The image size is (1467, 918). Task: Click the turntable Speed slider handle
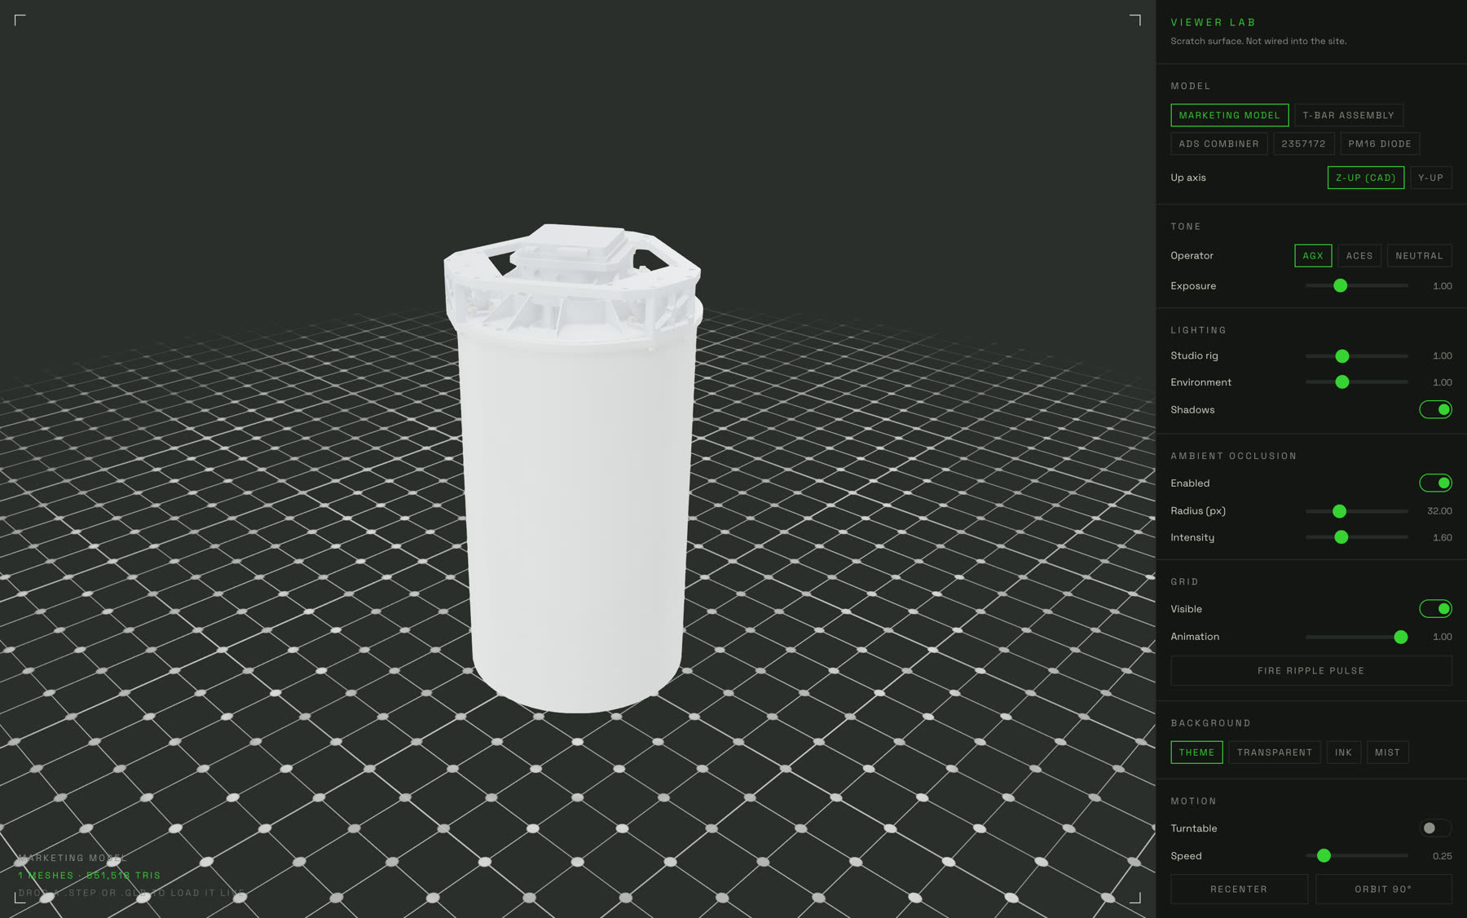point(1324,856)
